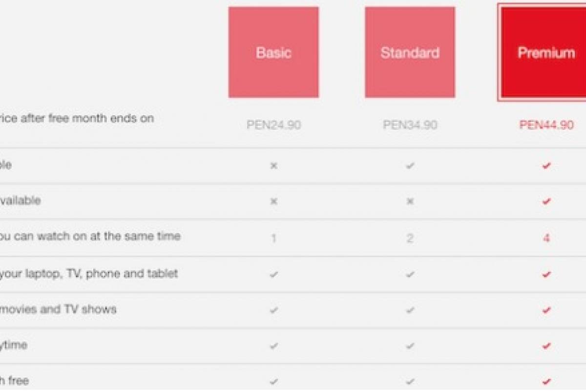Click Basic's checkmark in laptop, TV, phone row
586x391 pixels.
tap(273, 274)
